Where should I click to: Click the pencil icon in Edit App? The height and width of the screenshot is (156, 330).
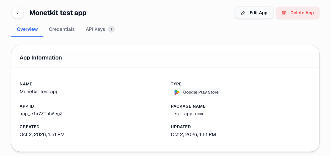click(x=243, y=13)
